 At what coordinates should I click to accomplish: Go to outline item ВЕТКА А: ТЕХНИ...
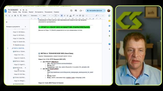click(19, 52)
